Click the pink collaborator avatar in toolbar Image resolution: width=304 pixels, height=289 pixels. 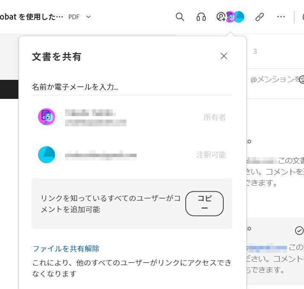230,17
